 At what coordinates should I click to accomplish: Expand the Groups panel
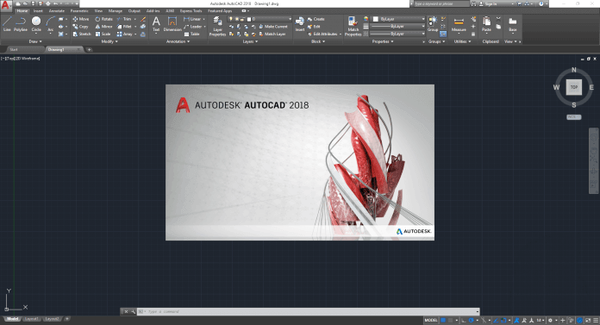436,41
